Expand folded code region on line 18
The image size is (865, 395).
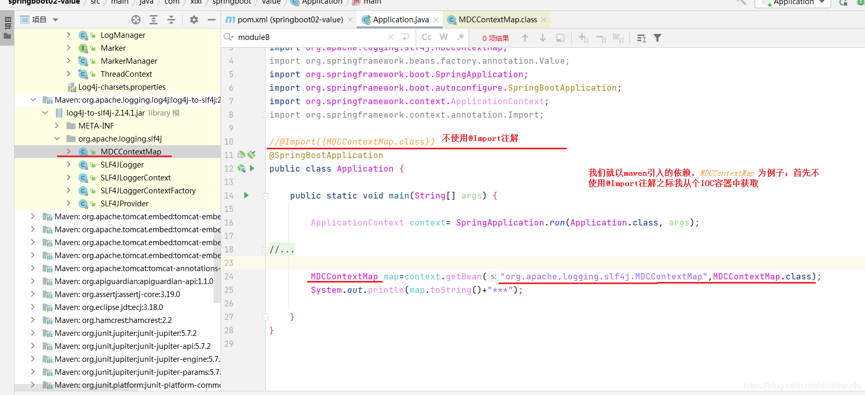click(265, 250)
